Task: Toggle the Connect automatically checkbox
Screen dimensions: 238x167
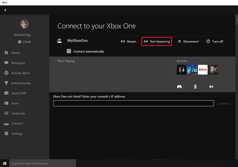Action: (69, 51)
